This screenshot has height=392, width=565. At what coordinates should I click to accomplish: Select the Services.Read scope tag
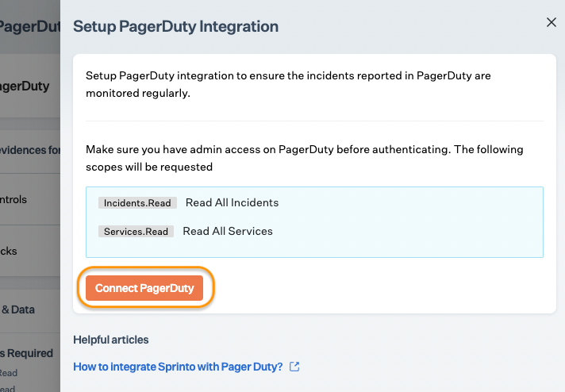point(136,231)
